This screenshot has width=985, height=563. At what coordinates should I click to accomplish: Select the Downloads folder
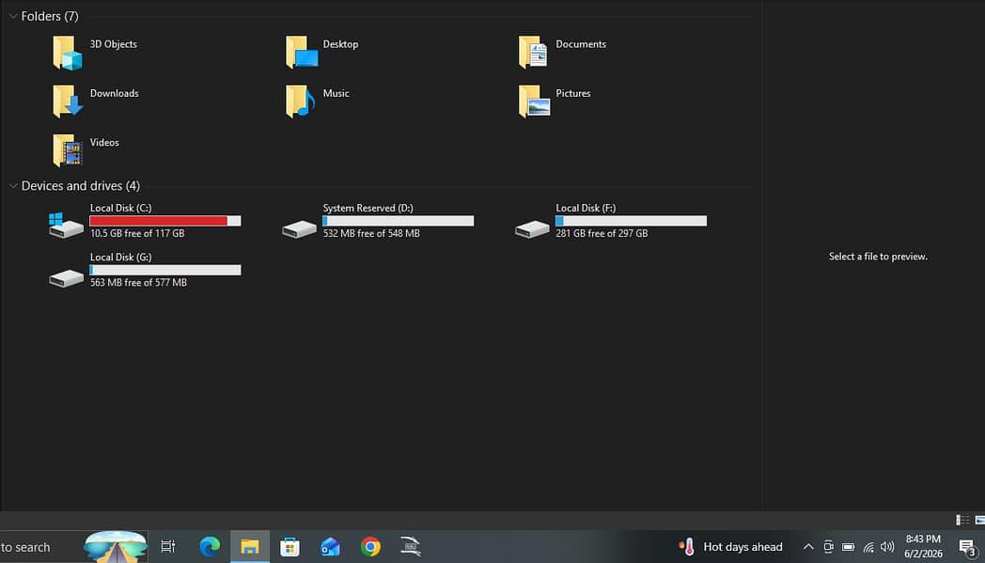coord(96,102)
